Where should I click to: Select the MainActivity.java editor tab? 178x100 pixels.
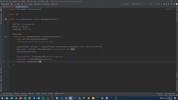[22, 7]
